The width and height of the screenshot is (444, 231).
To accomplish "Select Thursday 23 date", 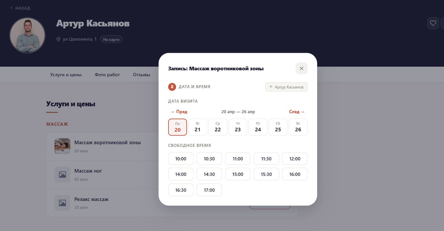I will pos(238,127).
